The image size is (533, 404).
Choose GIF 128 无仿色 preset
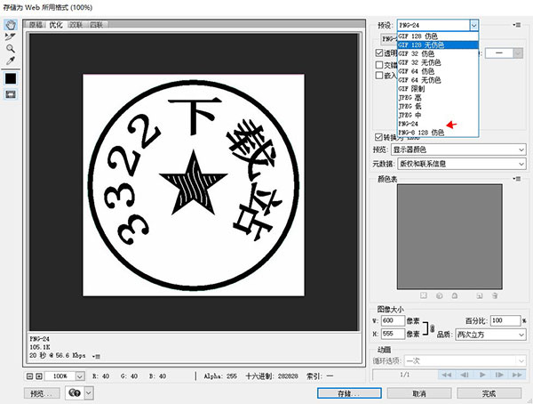click(438, 45)
